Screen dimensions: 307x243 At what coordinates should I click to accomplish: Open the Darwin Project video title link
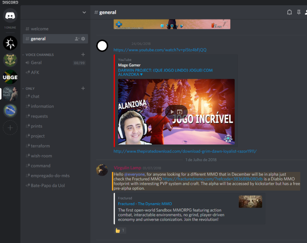point(165,72)
